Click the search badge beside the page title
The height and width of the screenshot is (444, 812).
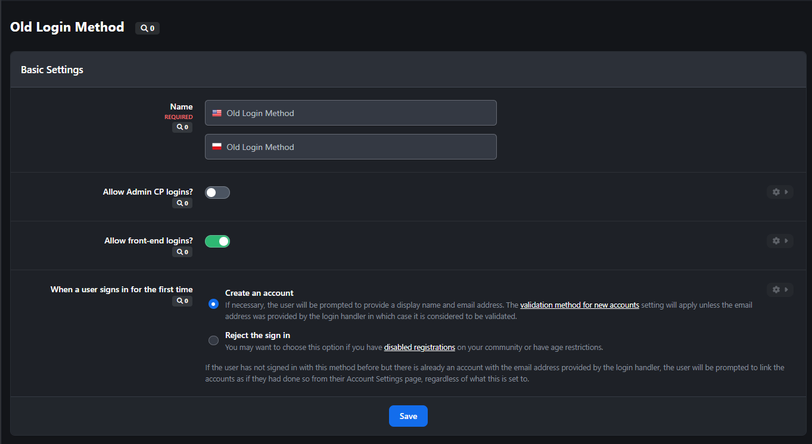click(x=147, y=28)
